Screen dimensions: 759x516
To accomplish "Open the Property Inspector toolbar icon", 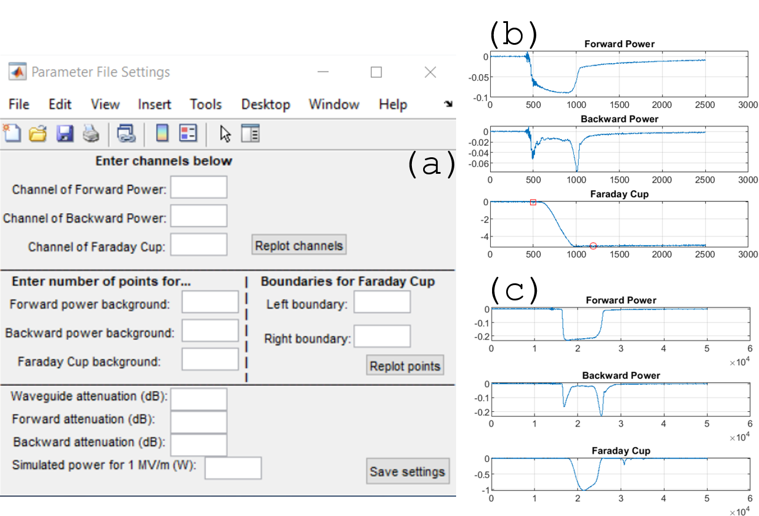I will [x=251, y=134].
